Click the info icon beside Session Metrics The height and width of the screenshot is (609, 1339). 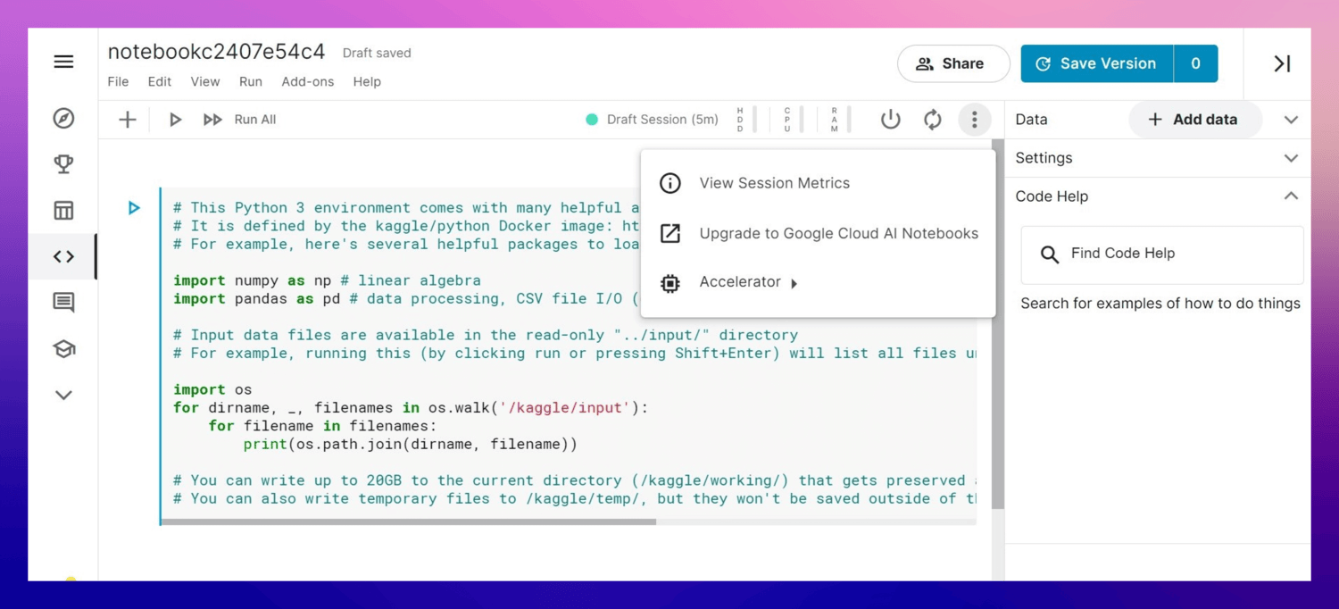pyautogui.click(x=669, y=183)
